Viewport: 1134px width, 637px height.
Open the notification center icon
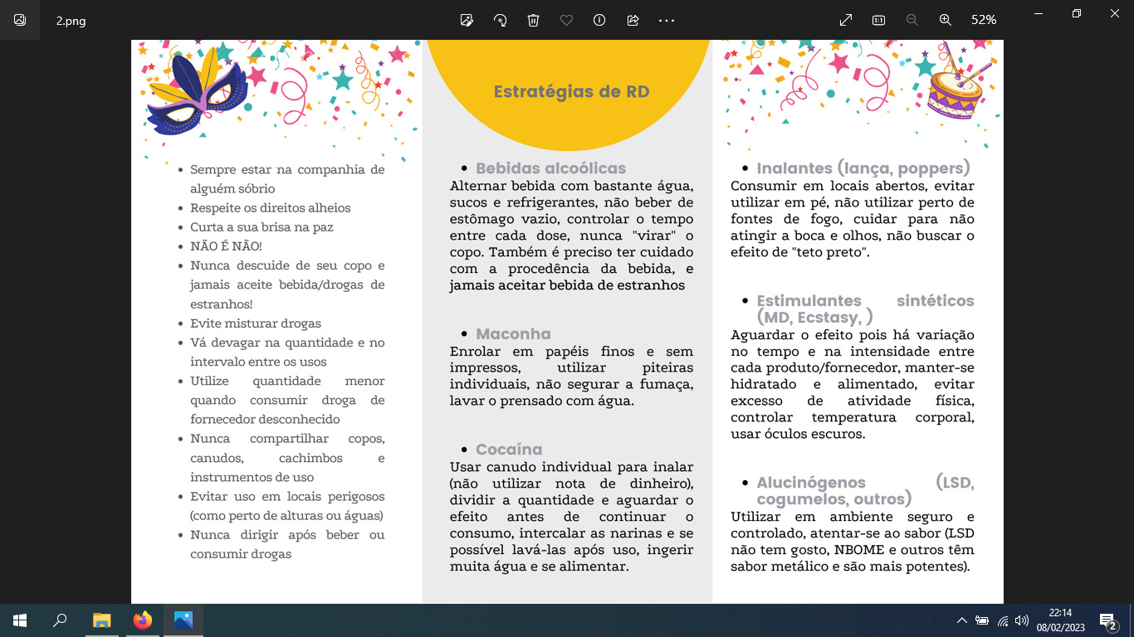pos(1107,620)
